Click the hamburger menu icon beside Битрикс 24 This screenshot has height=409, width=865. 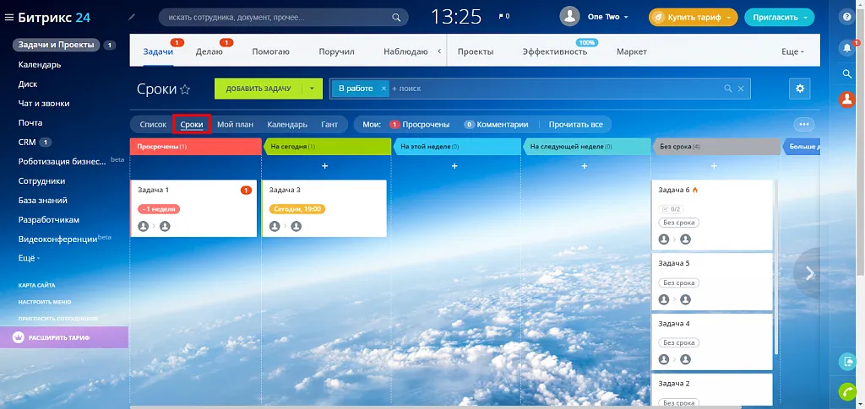[x=9, y=16]
